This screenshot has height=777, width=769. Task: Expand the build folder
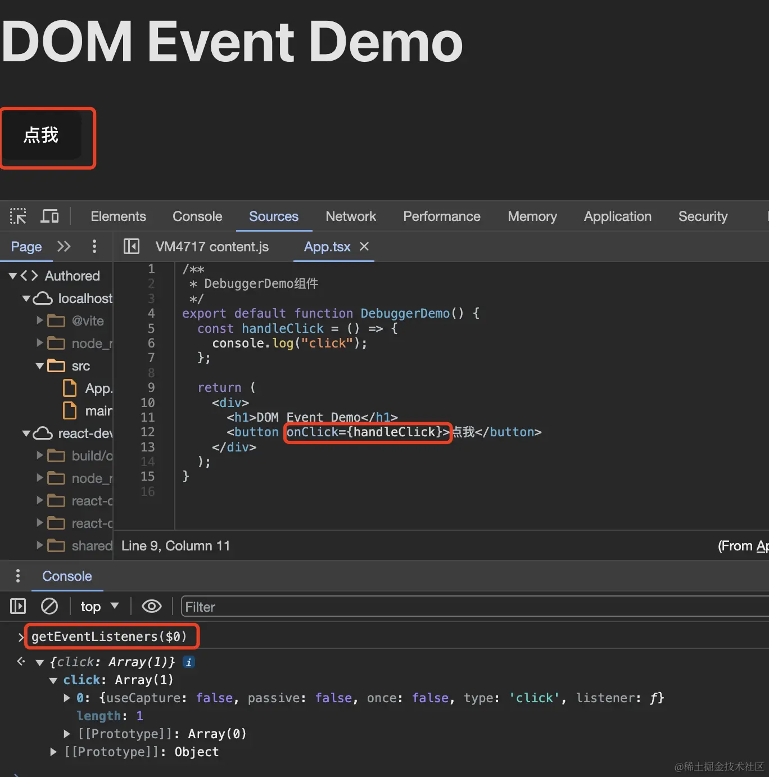[x=40, y=455]
